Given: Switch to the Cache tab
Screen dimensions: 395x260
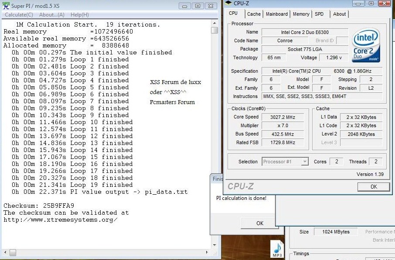Looking at the screenshot, I should (x=254, y=14).
